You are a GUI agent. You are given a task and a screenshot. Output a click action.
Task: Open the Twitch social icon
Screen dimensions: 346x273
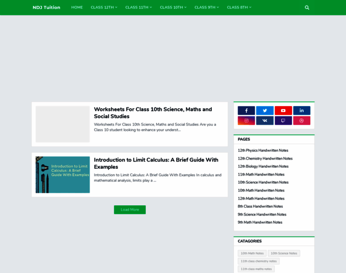[x=283, y=121]
